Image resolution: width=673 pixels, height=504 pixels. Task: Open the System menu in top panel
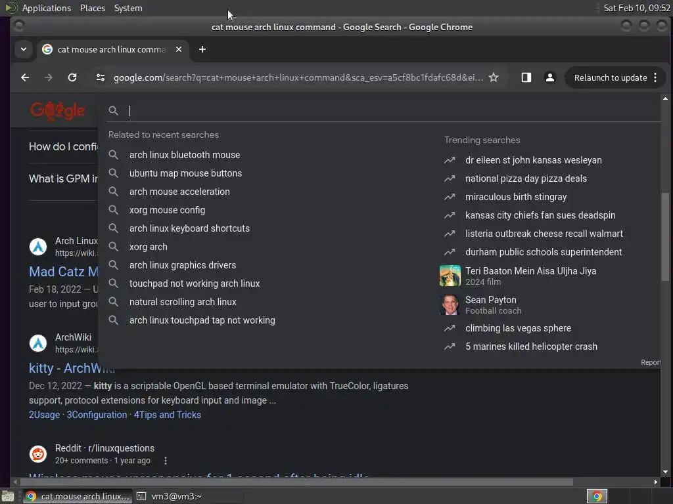pos(128,8)
